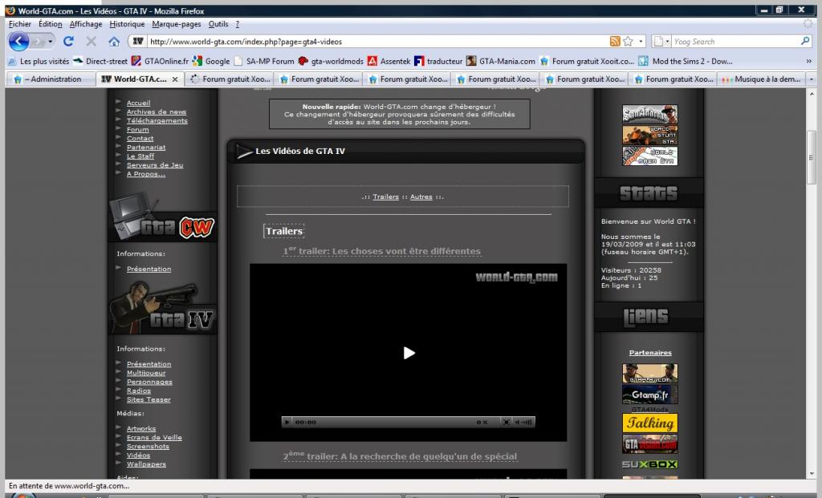
Task: Open the Wallpapers link
Action: click(x=146, y=464)
